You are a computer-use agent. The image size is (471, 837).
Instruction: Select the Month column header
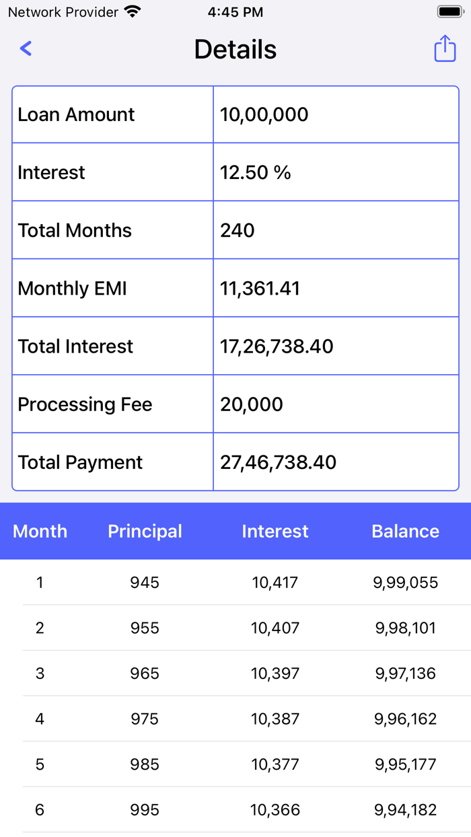coord(40,531)
